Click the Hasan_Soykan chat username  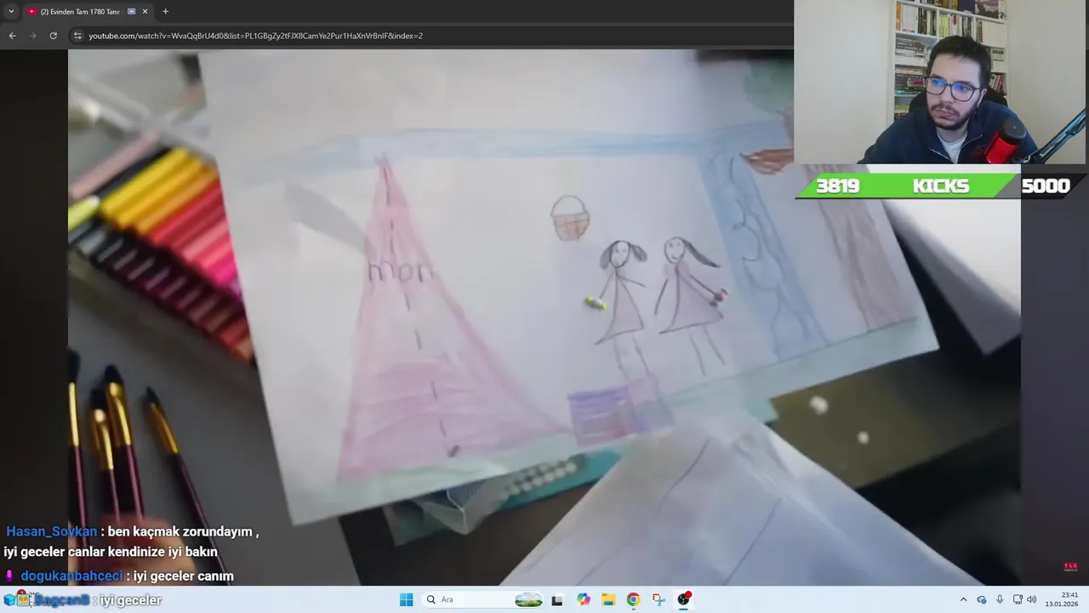51,531
